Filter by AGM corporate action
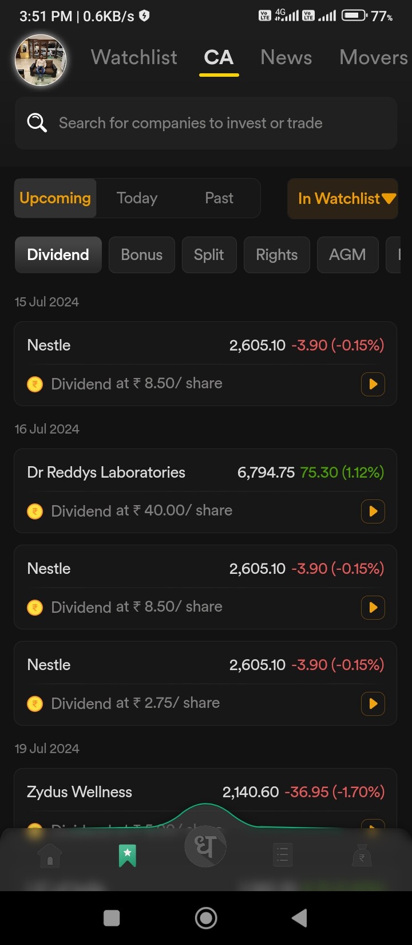The width and height of the screenshot is (412, 945). pos(347,255)
